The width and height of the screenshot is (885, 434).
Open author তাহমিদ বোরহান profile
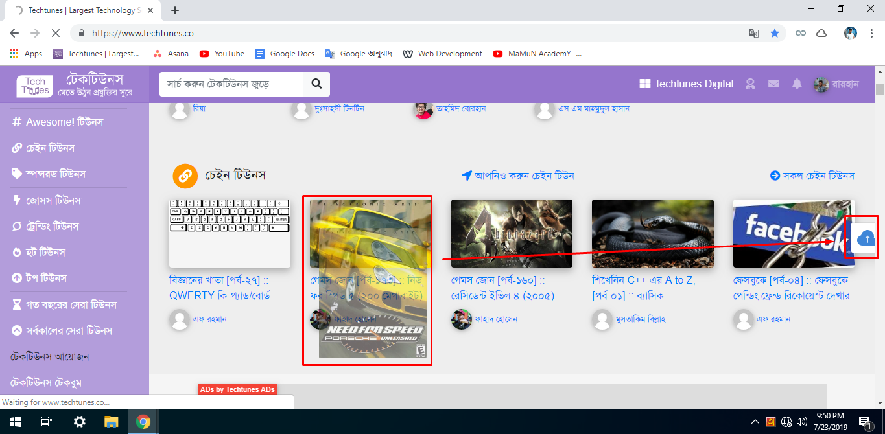pos(460,109)
